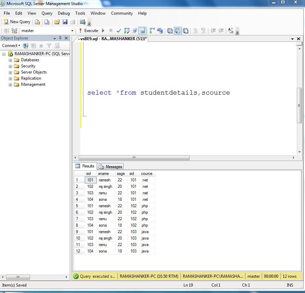Expand the Databases node

pos(10,60)
